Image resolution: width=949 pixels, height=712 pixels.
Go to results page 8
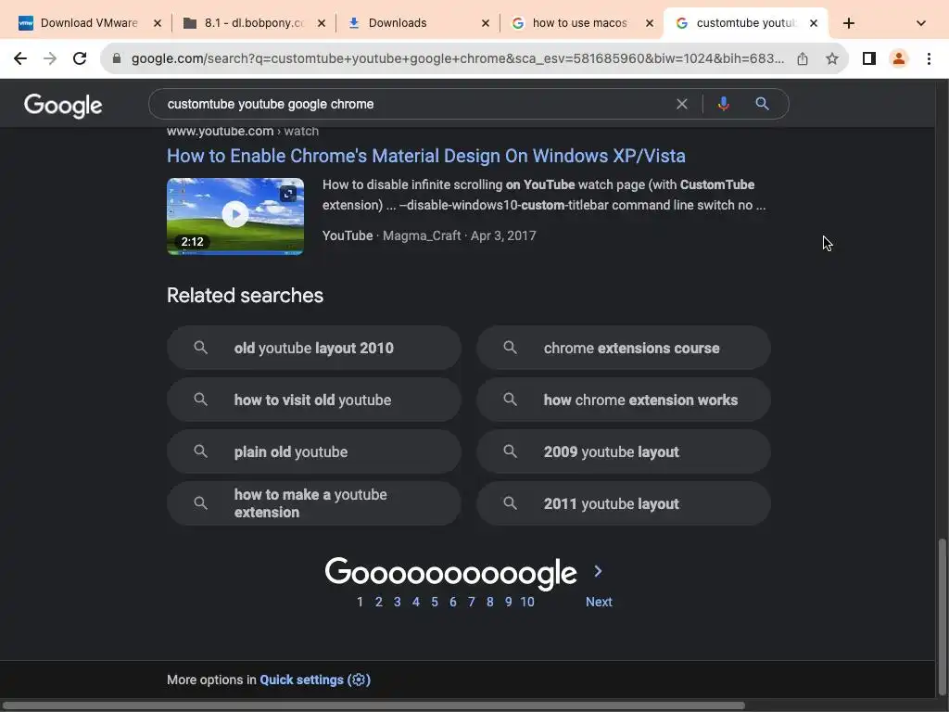click(x=490, y=602)
